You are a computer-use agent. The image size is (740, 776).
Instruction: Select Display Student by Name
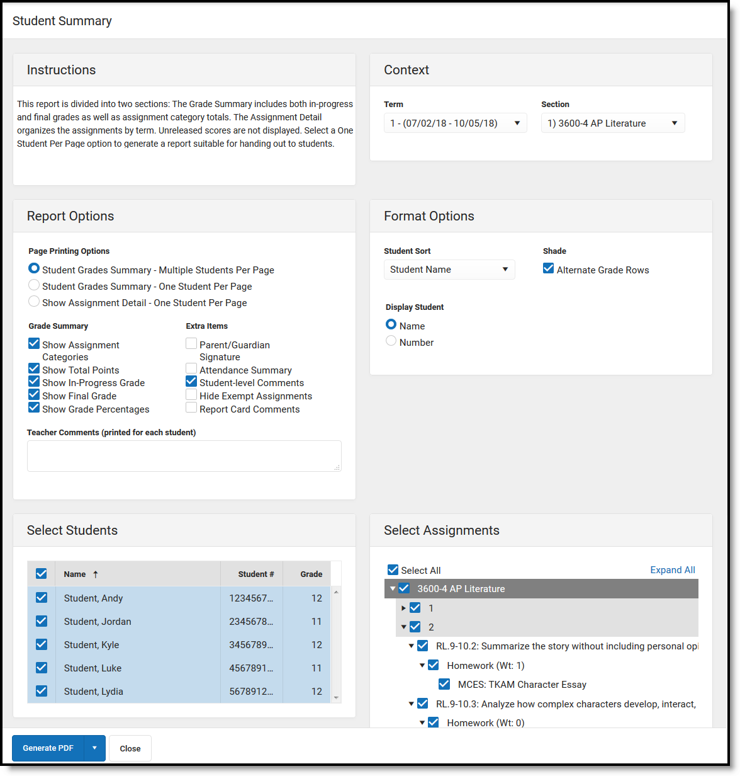(391, 324)
